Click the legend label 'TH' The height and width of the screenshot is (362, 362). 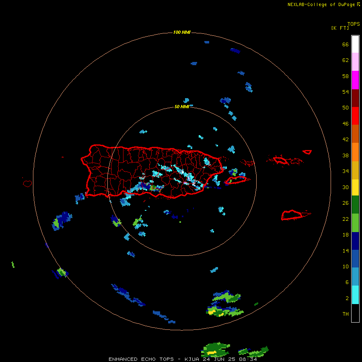346,314
